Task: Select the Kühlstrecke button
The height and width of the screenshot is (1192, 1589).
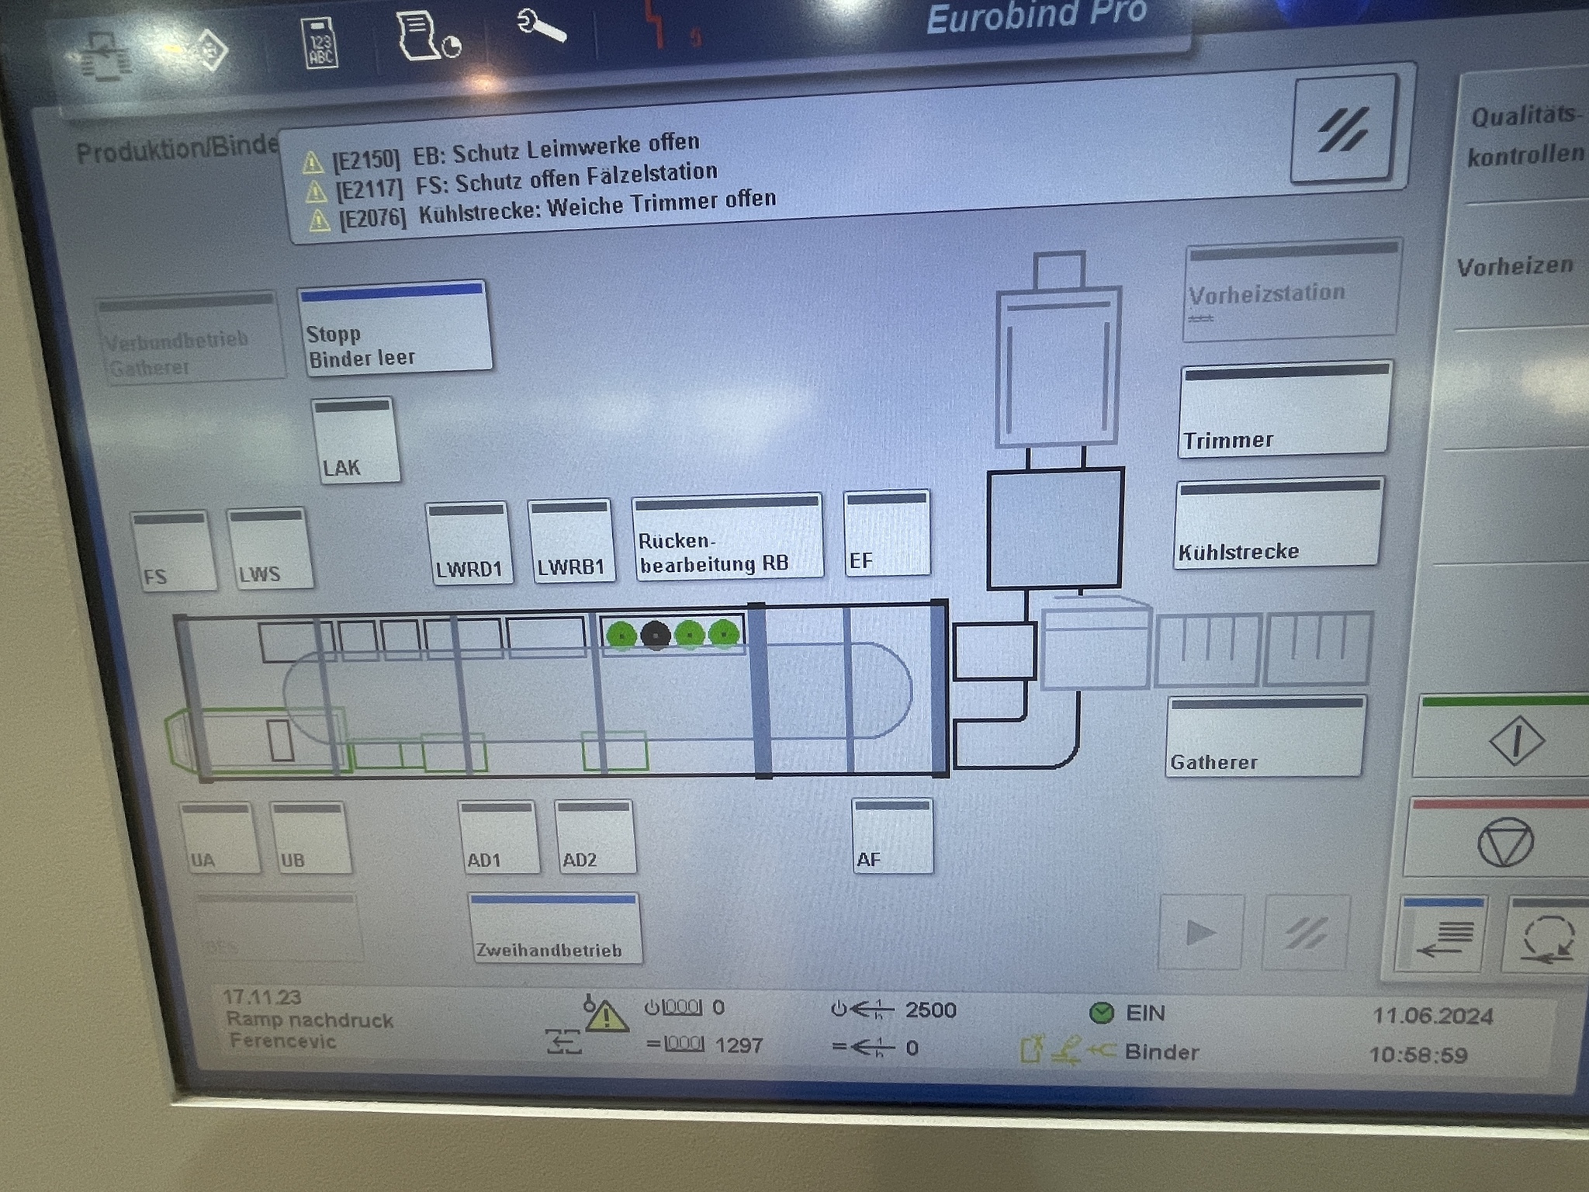Action: (1279, 523)
